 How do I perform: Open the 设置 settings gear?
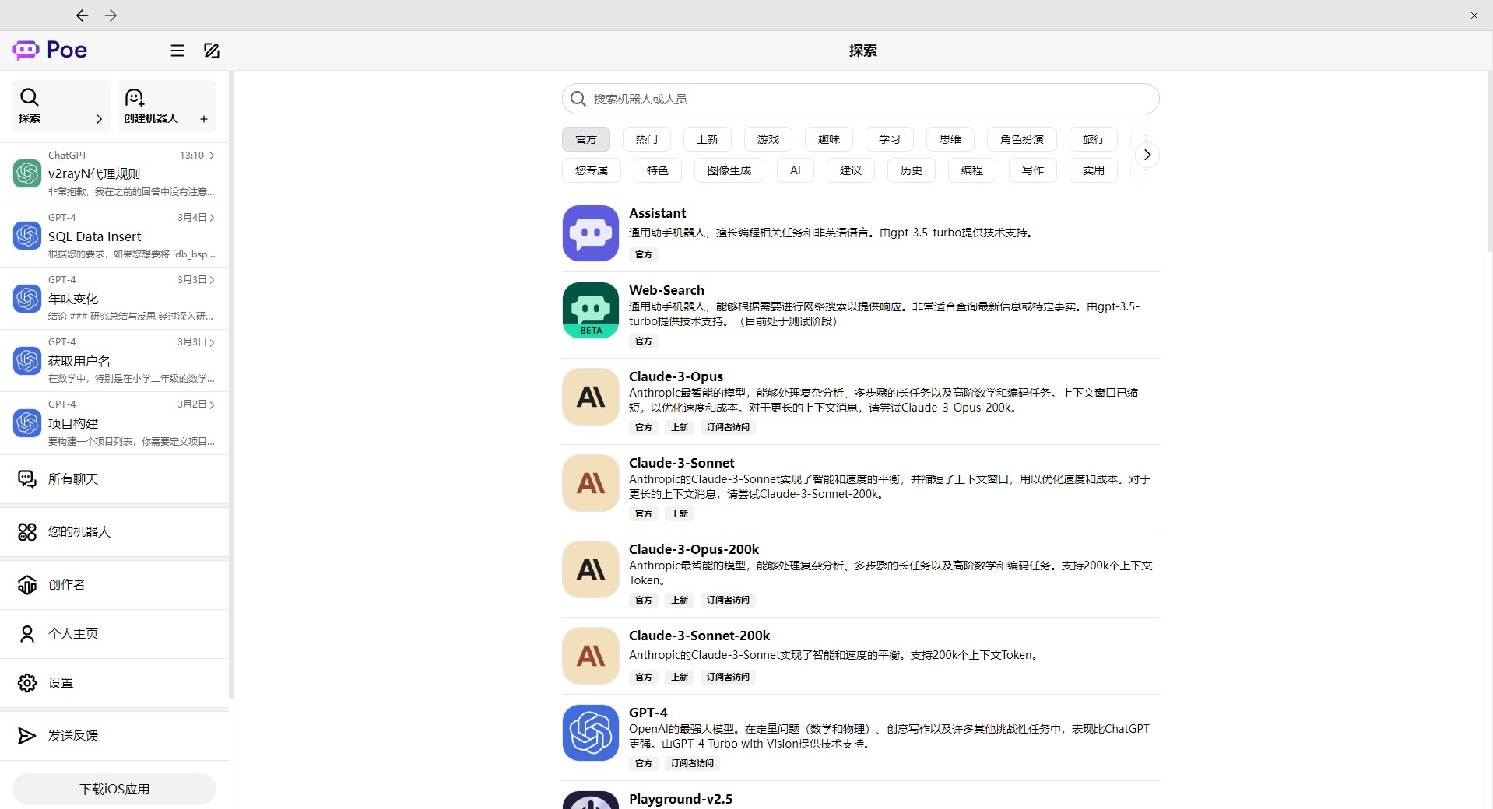tap(27, 683)
